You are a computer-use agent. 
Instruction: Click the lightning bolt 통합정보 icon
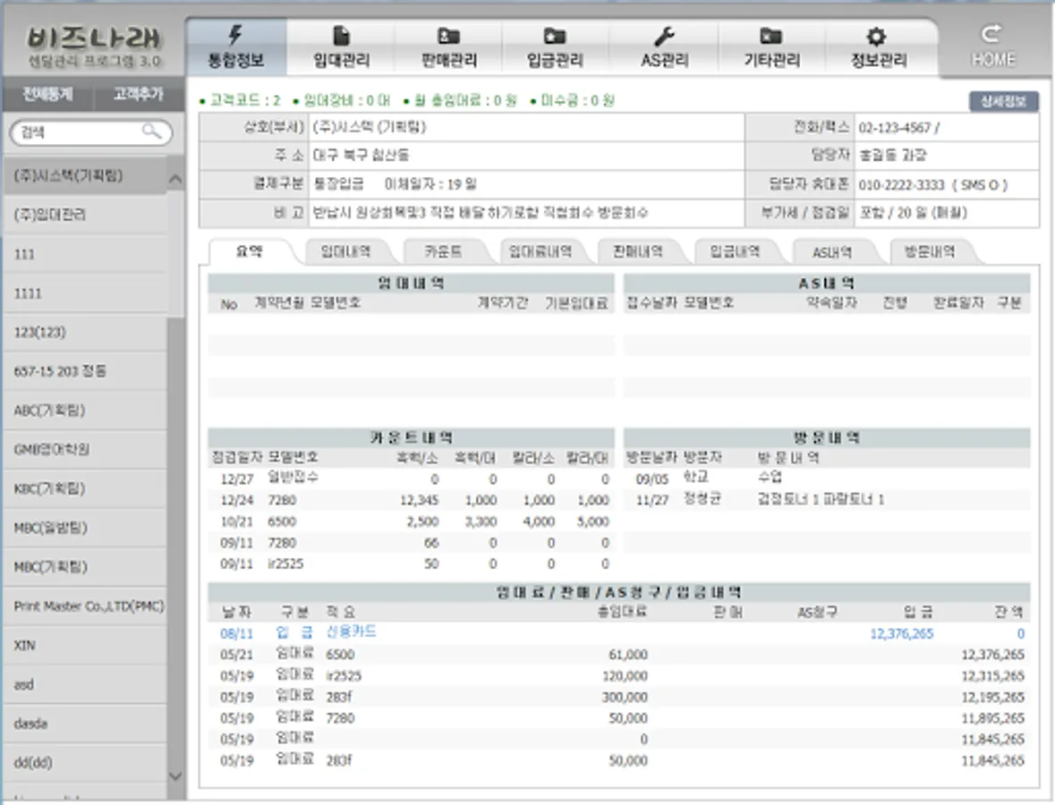[236, 36]
